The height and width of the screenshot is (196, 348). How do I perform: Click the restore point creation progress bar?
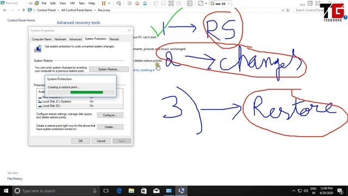(81, 93)
